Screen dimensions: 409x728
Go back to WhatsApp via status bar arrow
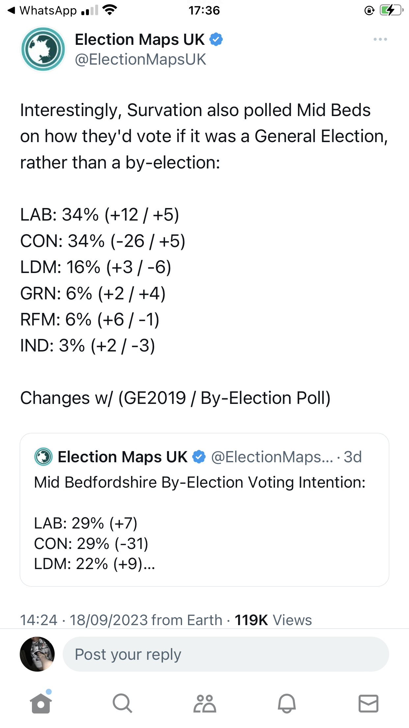tap(12, 11)
